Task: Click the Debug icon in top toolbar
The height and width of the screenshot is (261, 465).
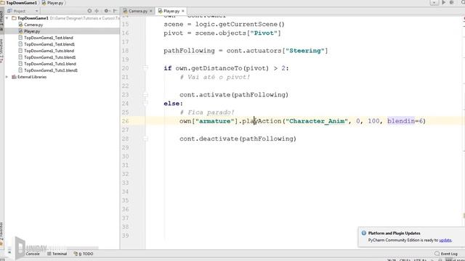Action: pyautogui.click(x=452, y=2)
